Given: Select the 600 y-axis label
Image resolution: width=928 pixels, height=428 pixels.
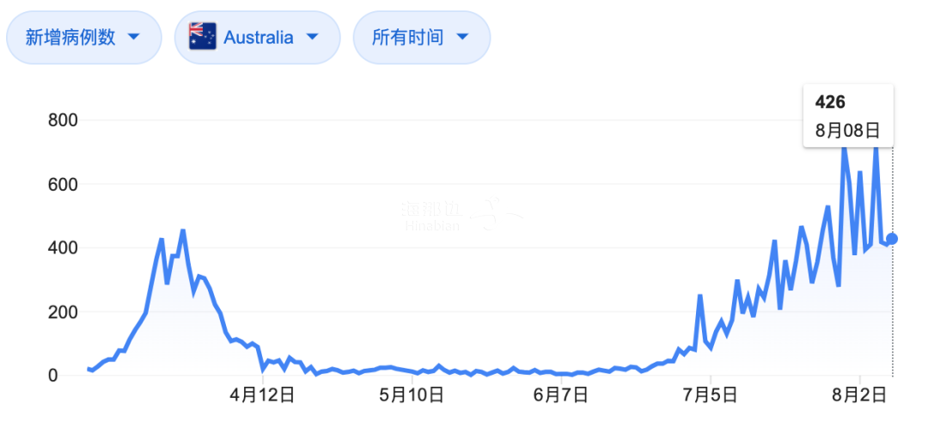Looking at the screenshot, I should point(63,184).
